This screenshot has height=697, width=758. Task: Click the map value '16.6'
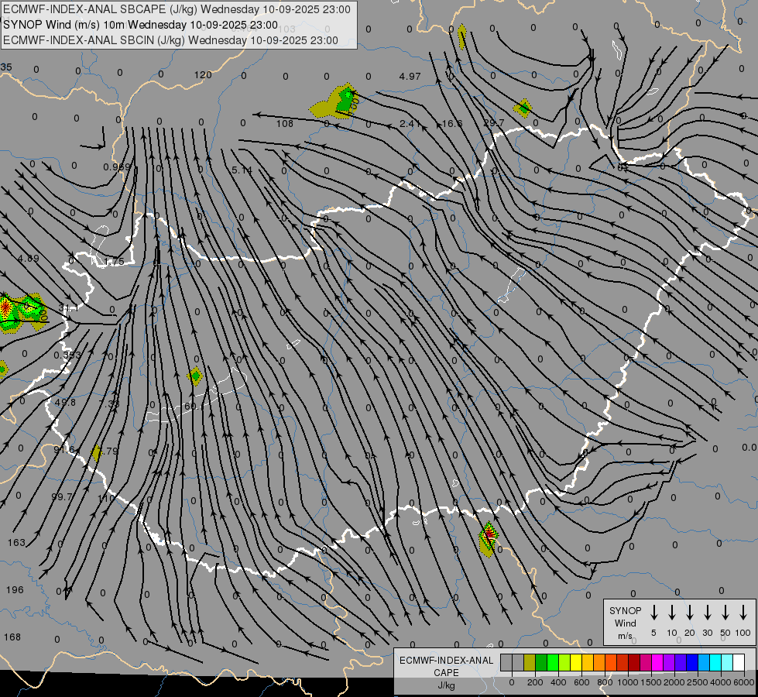point(451,123)
